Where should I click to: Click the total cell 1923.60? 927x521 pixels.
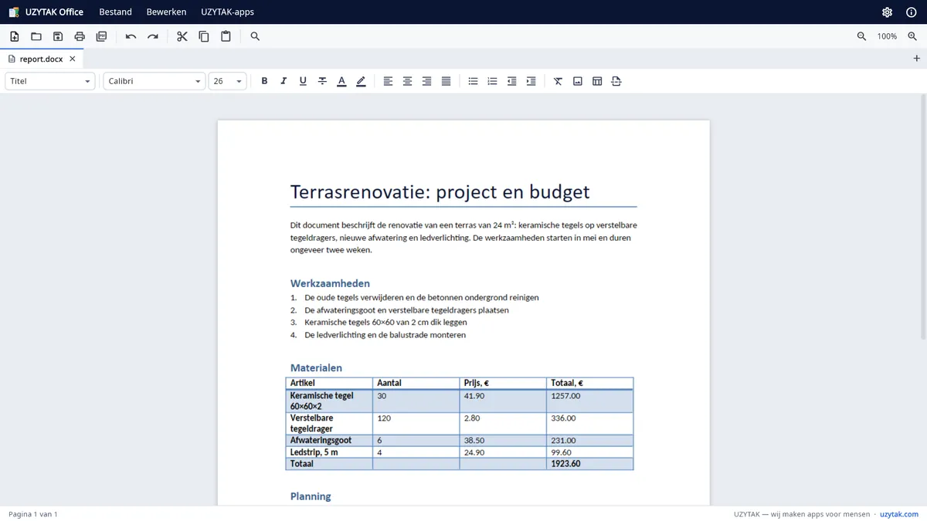590,464
